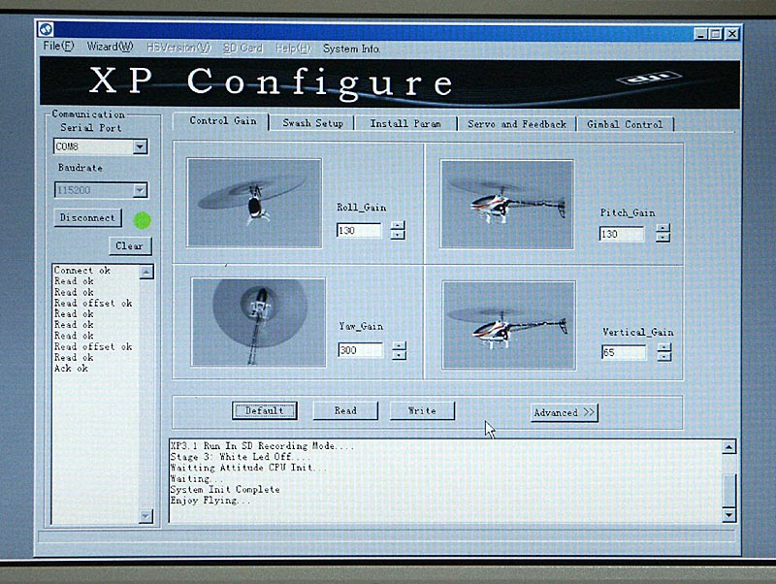776x584 pixels.
Task: Switch to the Swash Setup tab
Action: point(312,124)
